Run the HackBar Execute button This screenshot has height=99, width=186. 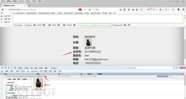7,22
